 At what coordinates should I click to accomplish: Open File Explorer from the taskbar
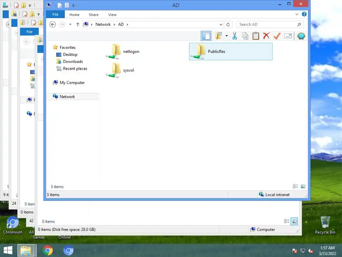pyautogui.click(x=26, y=250)
